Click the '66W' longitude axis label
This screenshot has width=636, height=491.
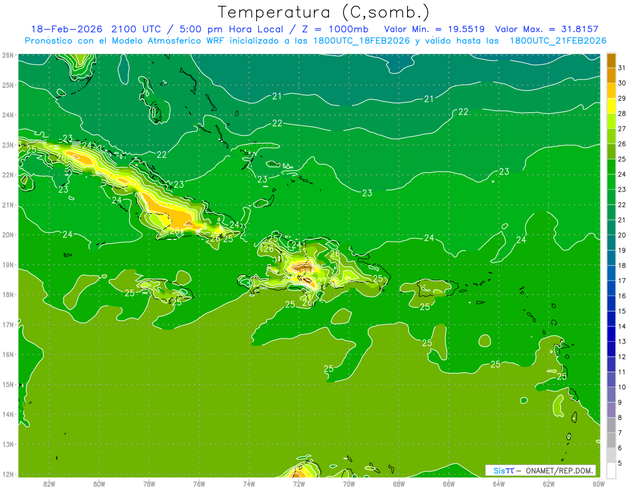point(448,484)
